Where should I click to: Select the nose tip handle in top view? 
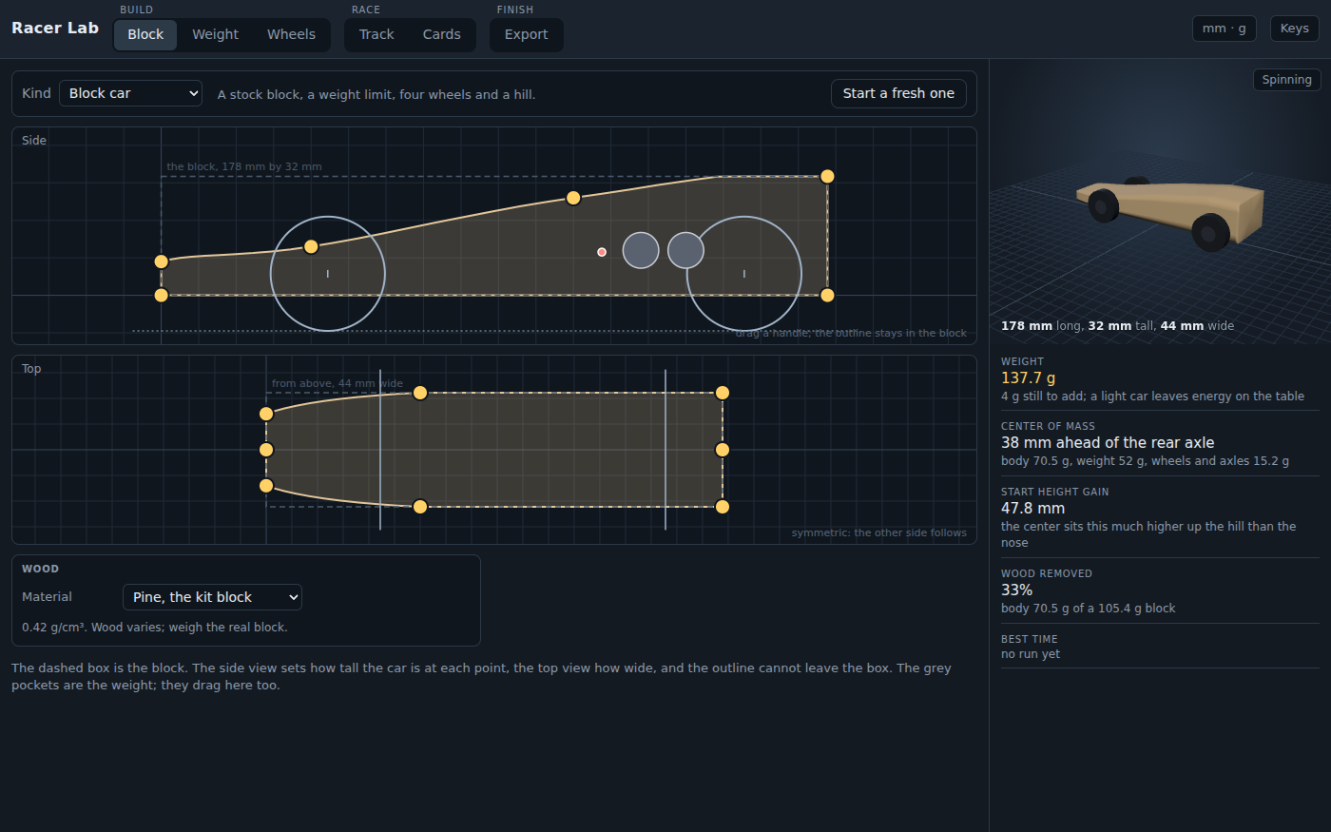click(x=266, y=450)
